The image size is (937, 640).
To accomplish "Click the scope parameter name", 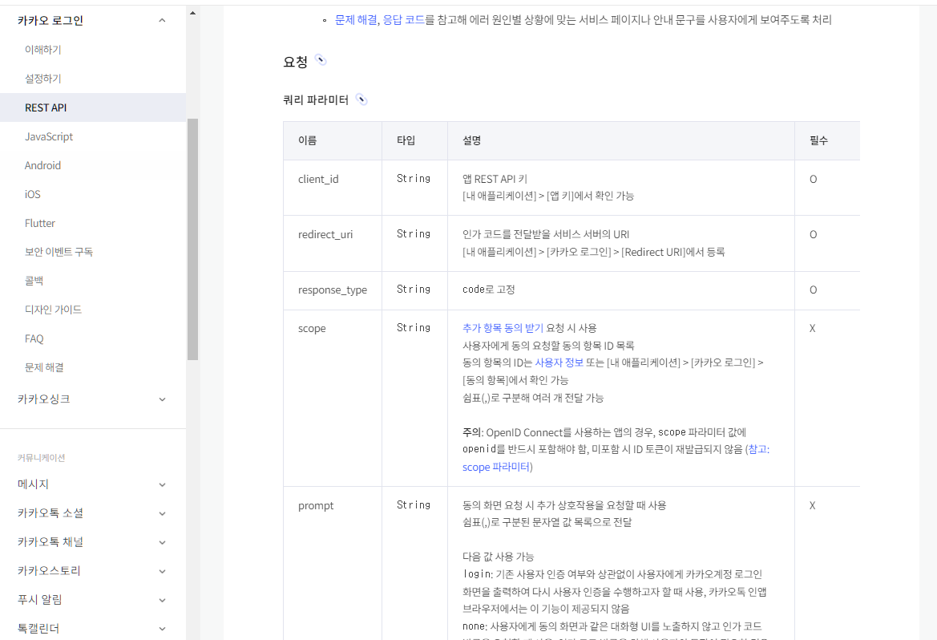I will (x=312, y=328).
